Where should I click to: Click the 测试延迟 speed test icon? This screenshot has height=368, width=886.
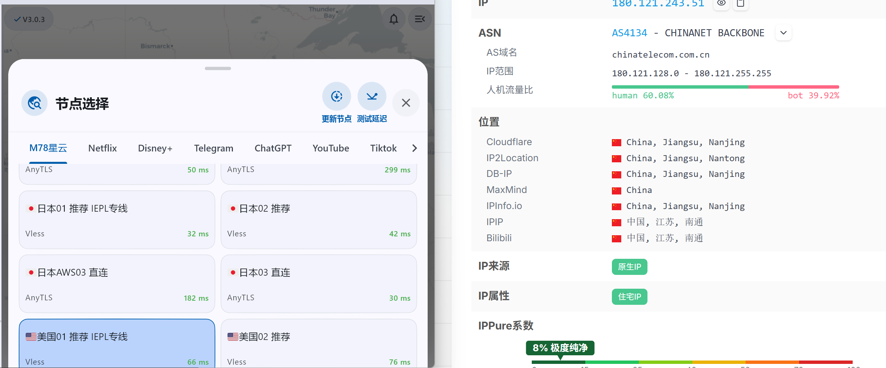372,96
